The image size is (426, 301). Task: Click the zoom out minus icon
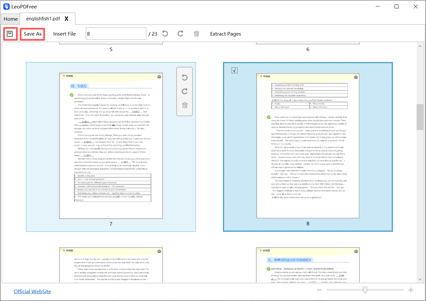click(319, 290)
